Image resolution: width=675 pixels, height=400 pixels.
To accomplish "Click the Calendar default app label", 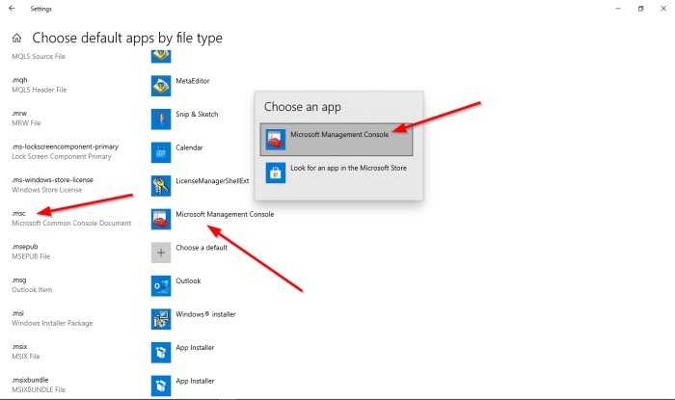I will click(x=189, y=147).
